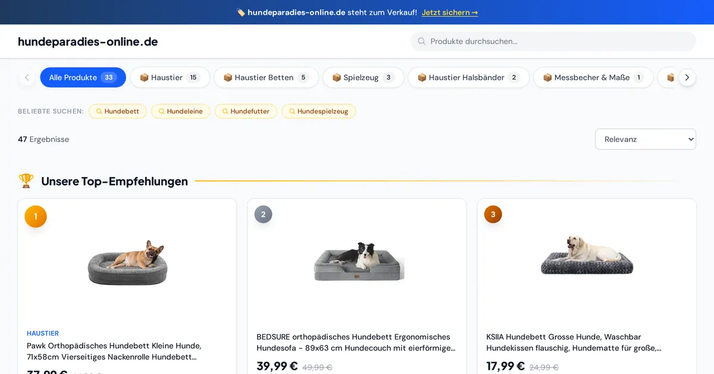Open the Pawk dog bed product image
Viewport: 714px width, 374px height.
click(x=127, y=262)
